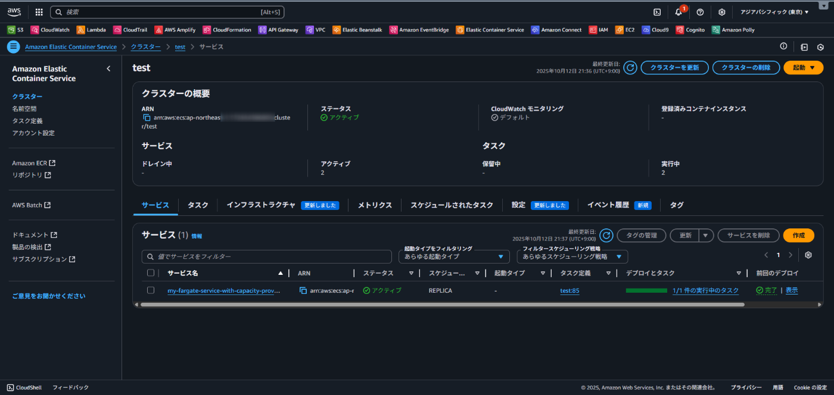The image size is (834, 395).
Task: Open AWS Amplify favorite shortcut
Action: (x=175, y=30)
